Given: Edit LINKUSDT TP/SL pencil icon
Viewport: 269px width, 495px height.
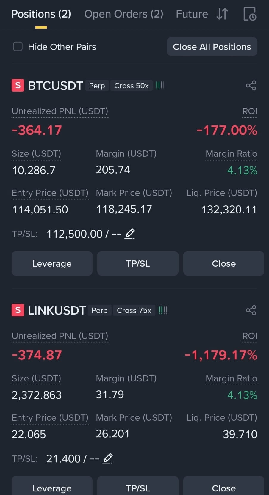Looking at the screenshot, I should coord(108,458).
